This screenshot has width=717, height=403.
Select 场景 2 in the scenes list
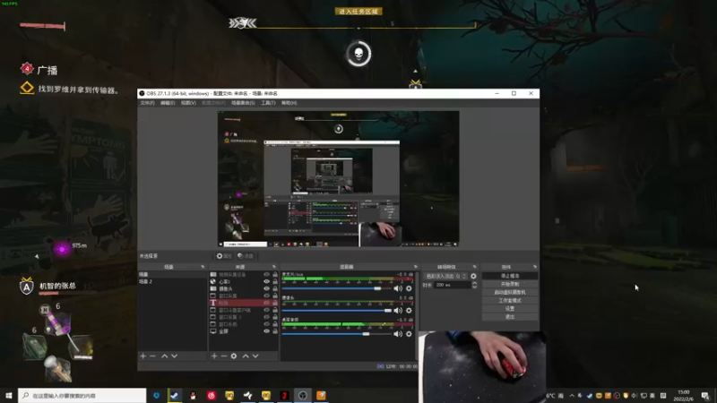coord(172,281)
